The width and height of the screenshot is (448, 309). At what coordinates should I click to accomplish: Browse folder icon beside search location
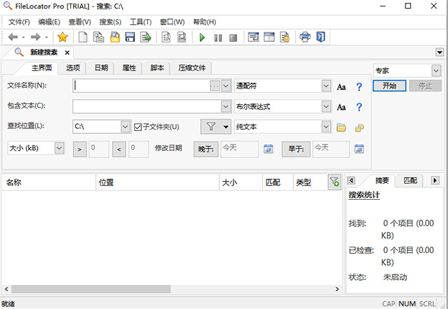click(342, 128)
